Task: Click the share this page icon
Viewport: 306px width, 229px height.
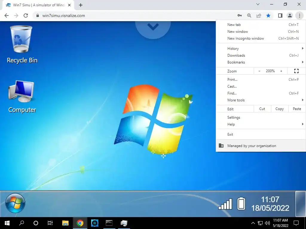Action: (x=259, y=16)
